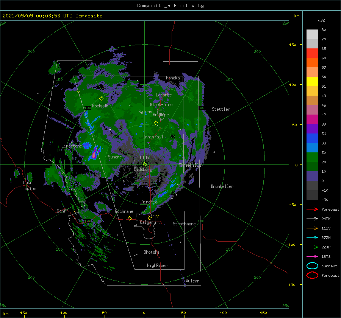Screen dimensions: 341x318
Task: Click the Drumheller label
Action: [222, 186]
